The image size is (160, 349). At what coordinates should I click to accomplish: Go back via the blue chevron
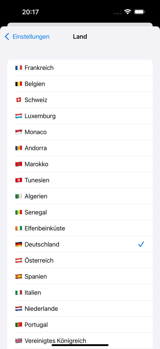tap(7, 37)
